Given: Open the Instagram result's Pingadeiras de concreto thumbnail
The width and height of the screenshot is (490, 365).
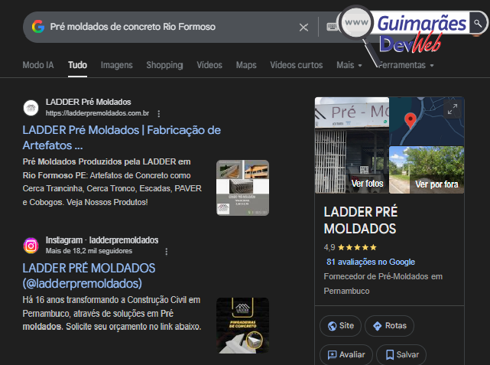Looking at the screenshot, I should pos(242,325).
